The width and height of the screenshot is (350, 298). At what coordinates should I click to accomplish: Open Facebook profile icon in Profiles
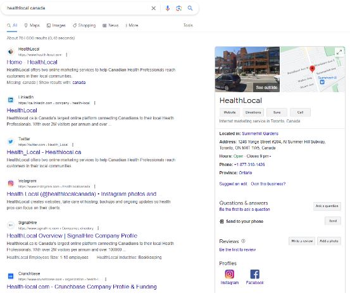pyautogui.click(x=254, y=274)
